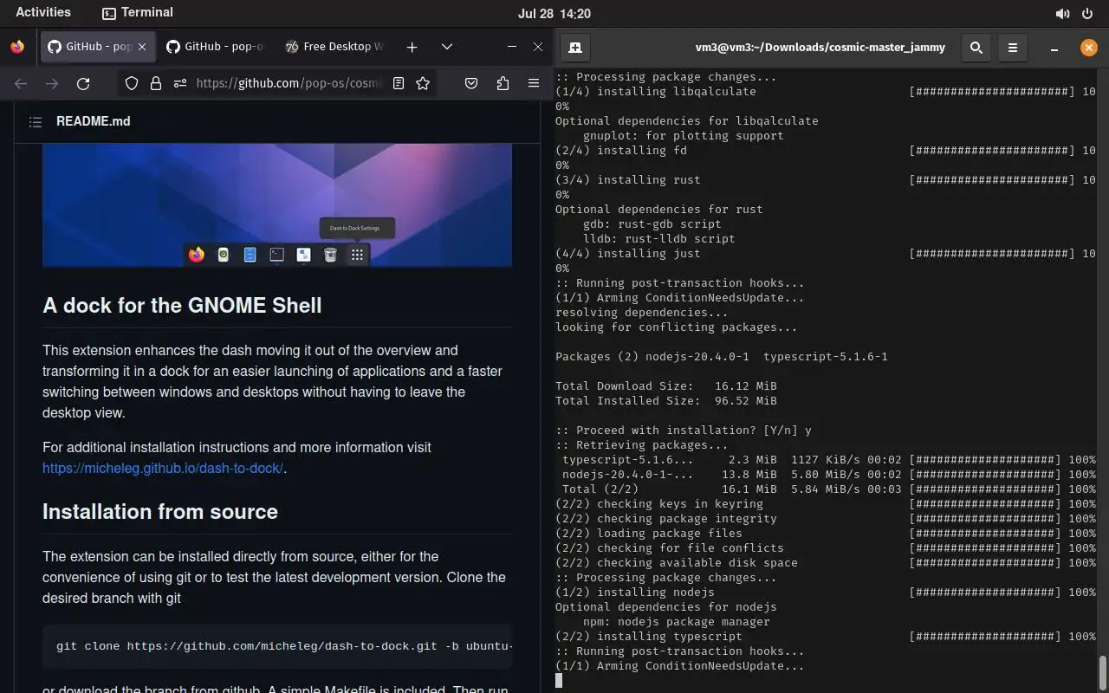Open the micheleg.github.io/dash-to-dock link
The image size is (1109, 693).
[x=163, y=469]
